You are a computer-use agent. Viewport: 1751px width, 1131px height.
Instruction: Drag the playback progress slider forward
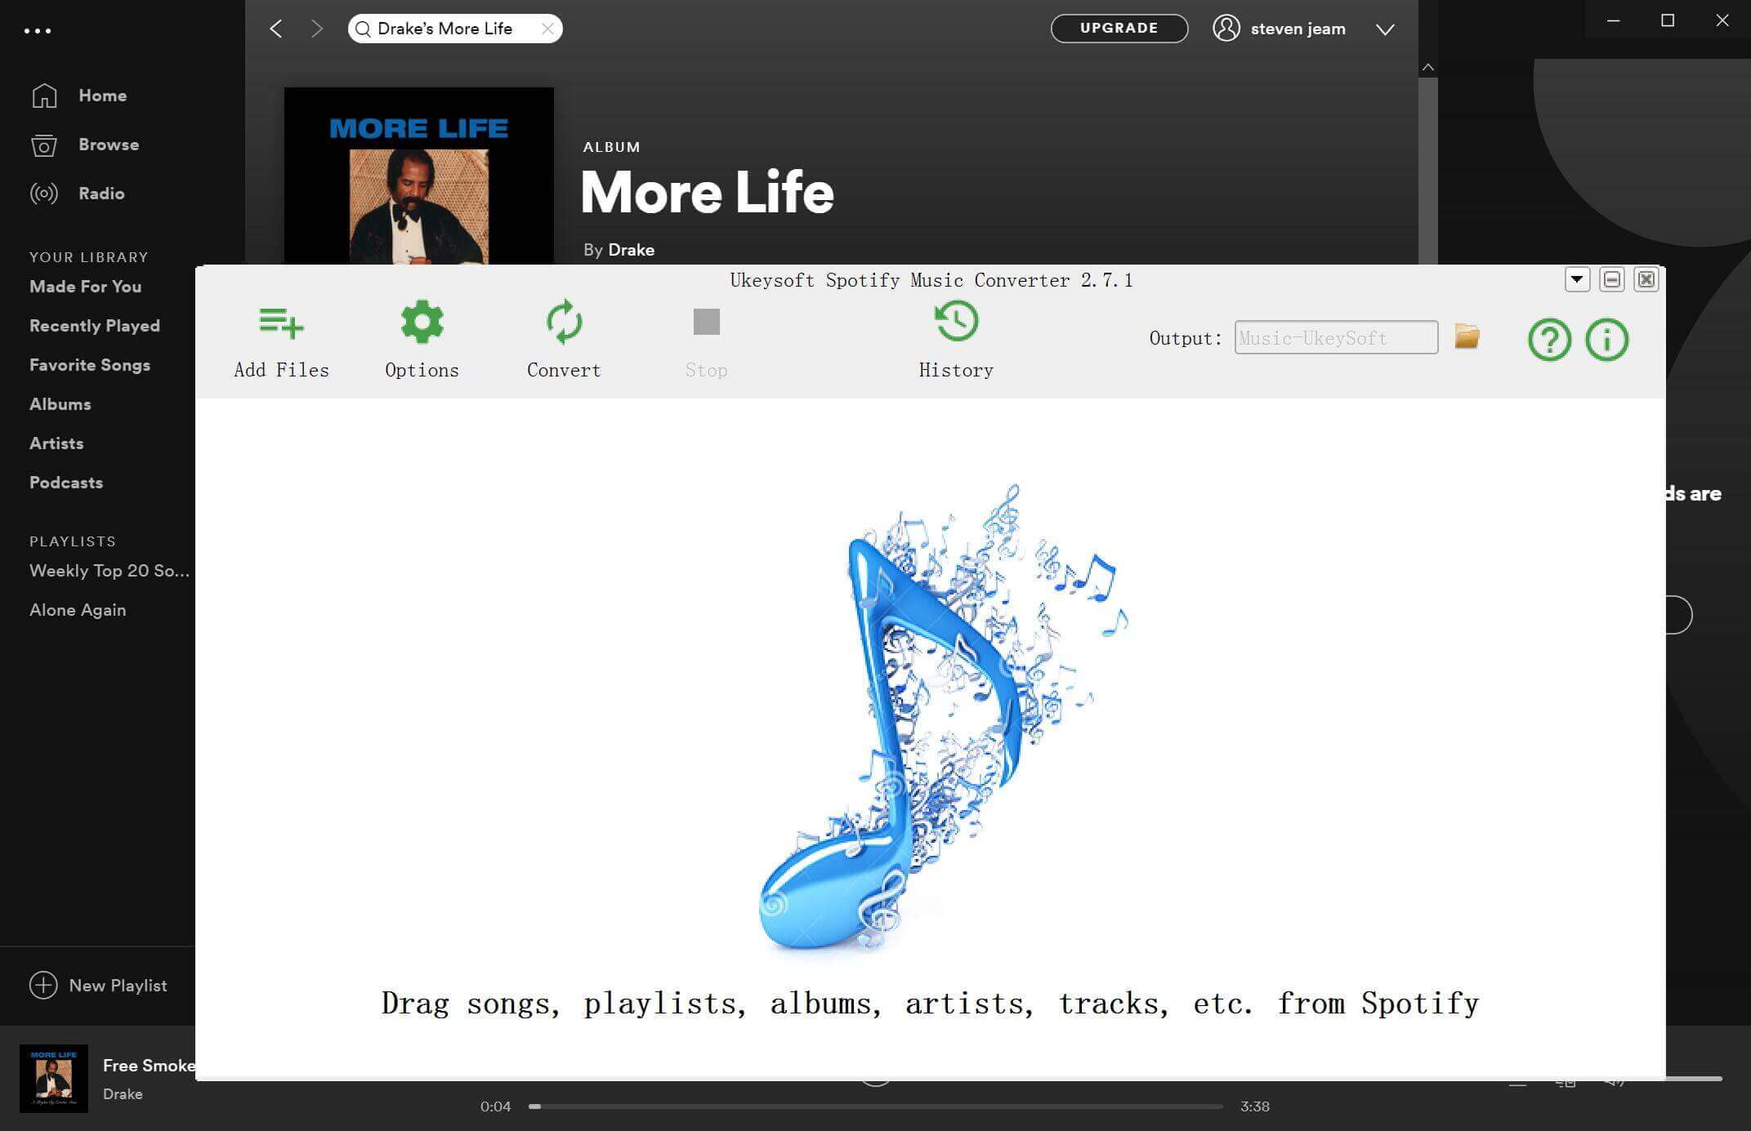pos(893,1107)
